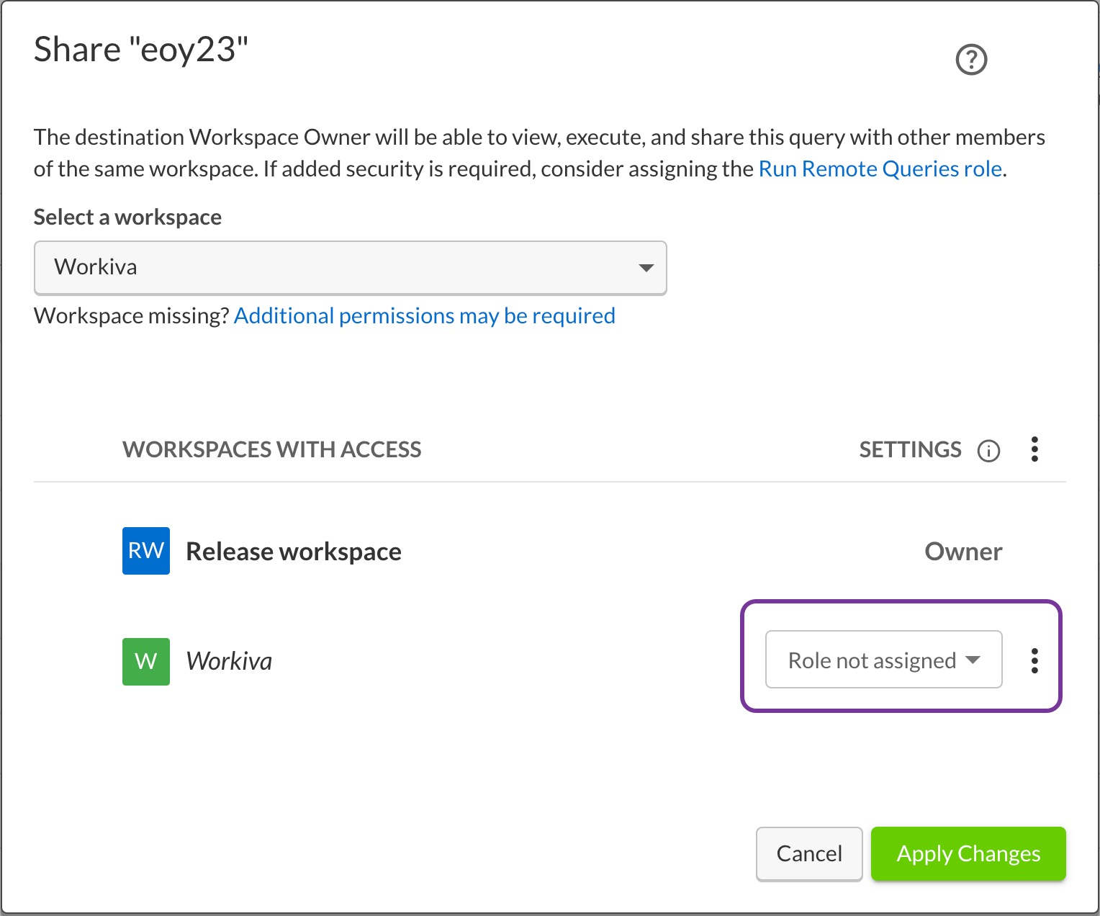Select the italic Workiva workspace name

coord(229,661)
